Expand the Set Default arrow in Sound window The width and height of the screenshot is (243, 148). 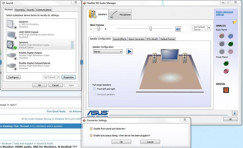click(58, 77)
